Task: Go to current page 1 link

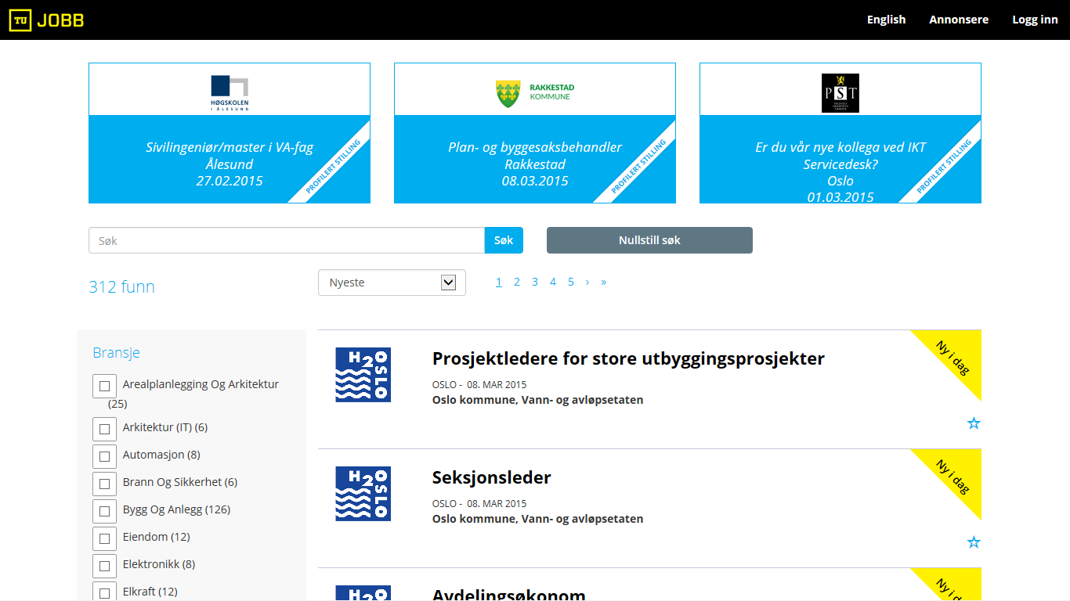Action: (499, 282)
